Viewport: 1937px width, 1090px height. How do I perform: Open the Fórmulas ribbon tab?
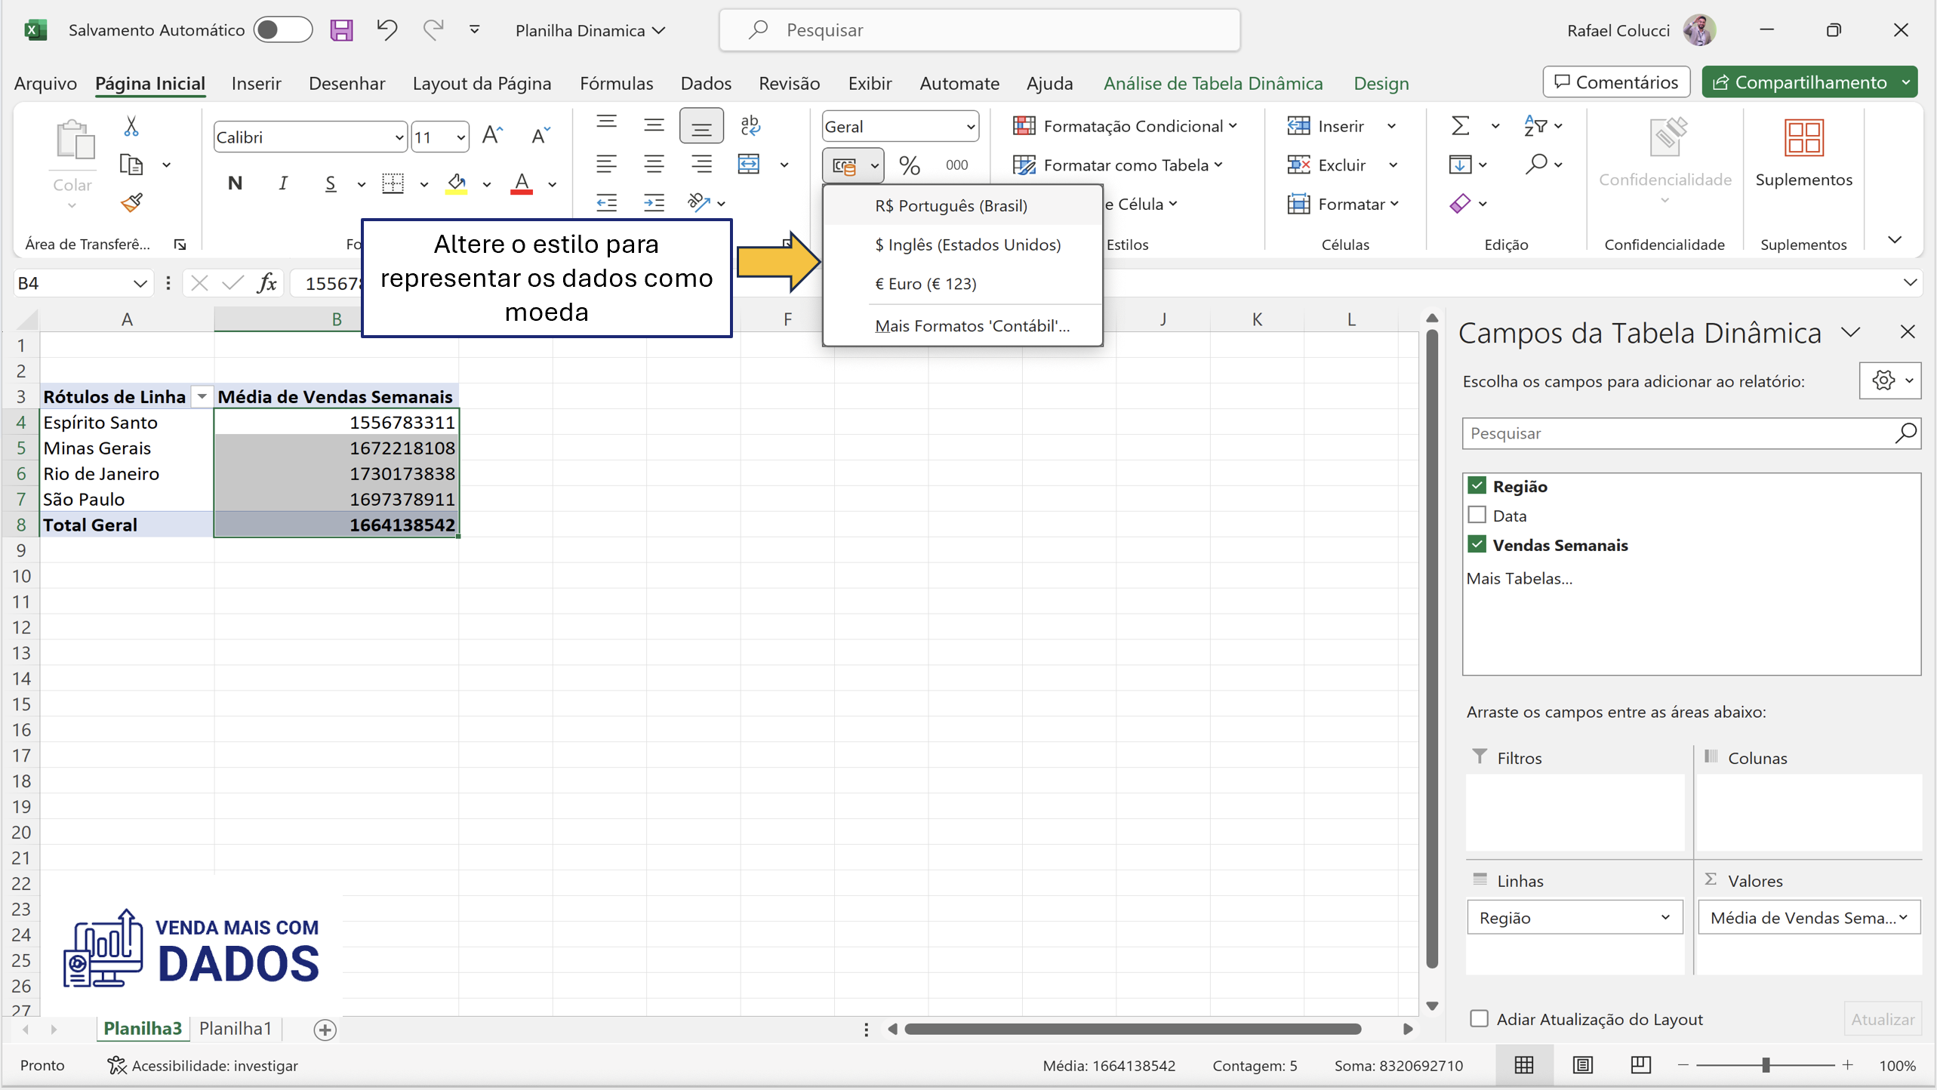[x=616, y=83]
